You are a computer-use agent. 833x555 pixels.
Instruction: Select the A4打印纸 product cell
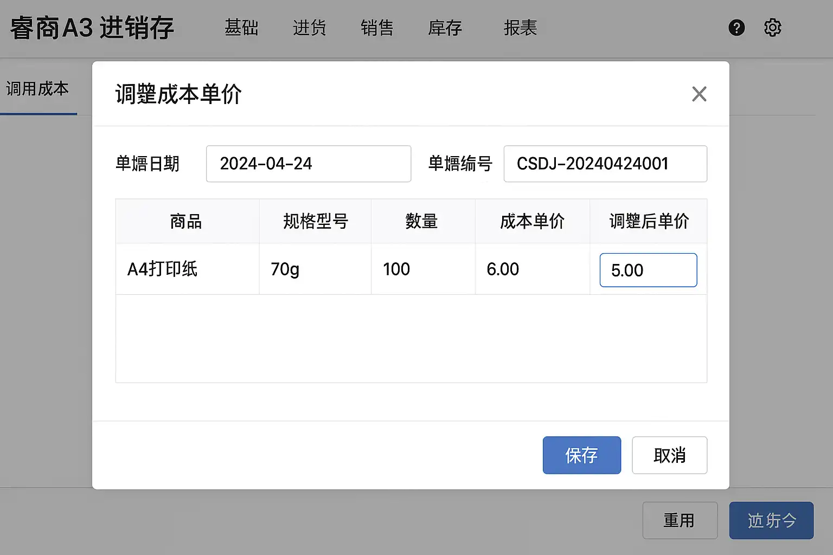[163, 269]
